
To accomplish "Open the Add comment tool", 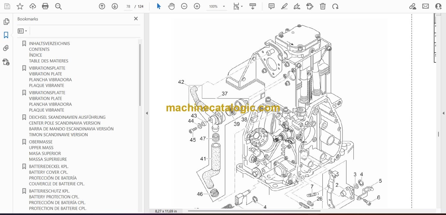I will click(271, 6).
